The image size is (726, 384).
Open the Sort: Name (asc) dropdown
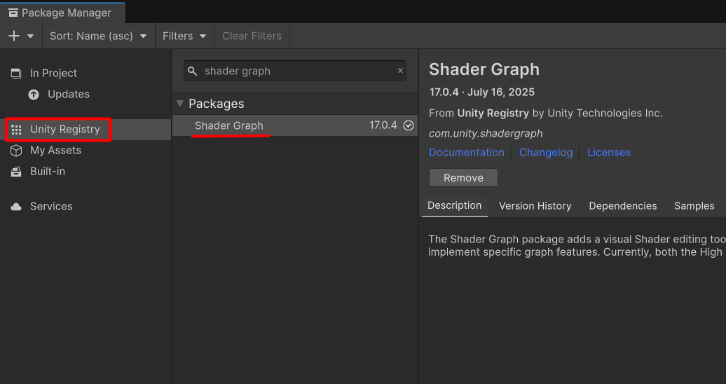point(98,36)
